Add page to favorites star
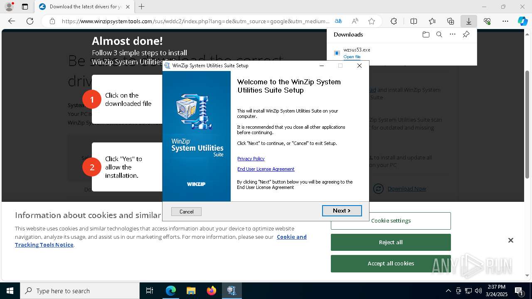The height and width of the screenshot is (299, 532). coord(372,21)
